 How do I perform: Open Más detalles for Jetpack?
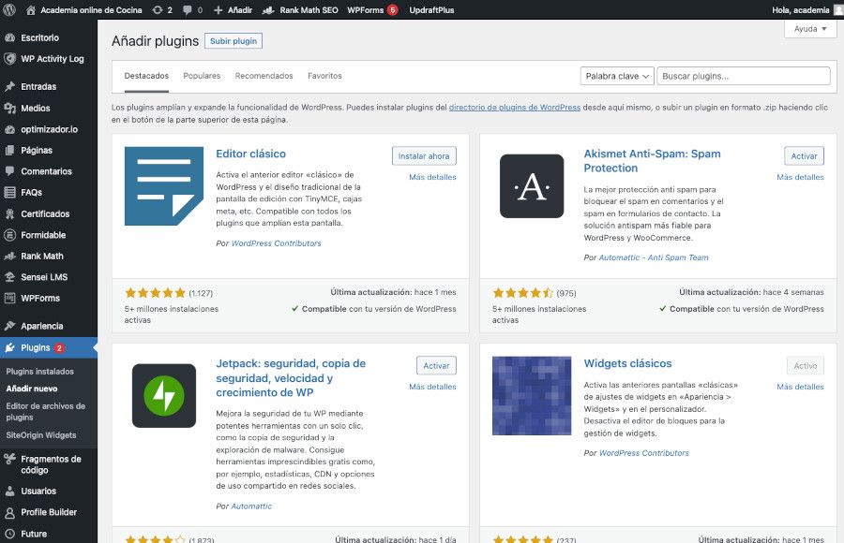tap(432, 387)
